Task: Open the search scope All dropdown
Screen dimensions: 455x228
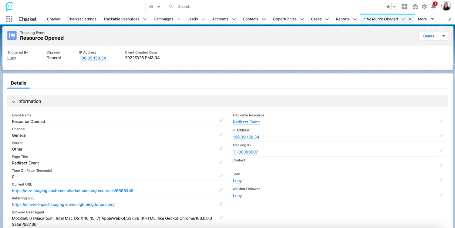Action: point(154,7)
